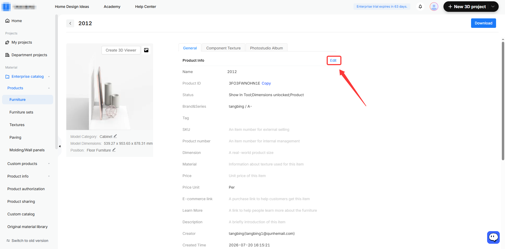Screen dimensions: 505x249
Task: Click Enterprise trial expires notice
Action: (x=382, y=7)
